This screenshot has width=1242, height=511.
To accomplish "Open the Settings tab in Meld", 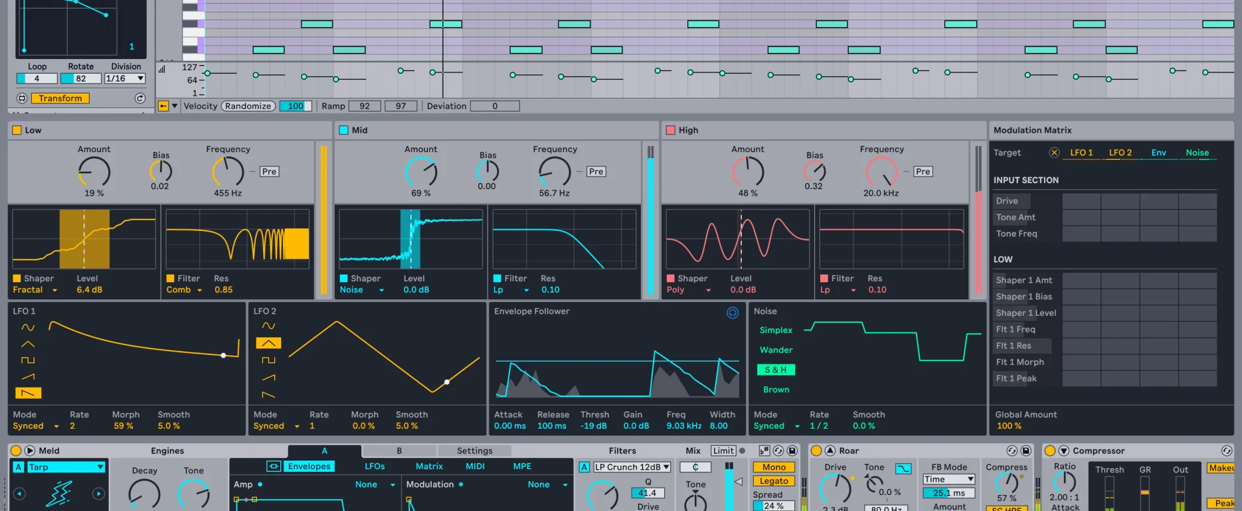I will [475, 451].
